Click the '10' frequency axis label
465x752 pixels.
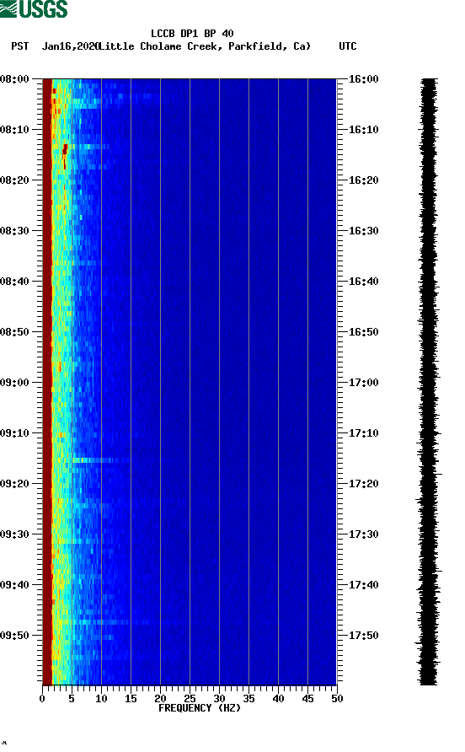pos(101,699)
